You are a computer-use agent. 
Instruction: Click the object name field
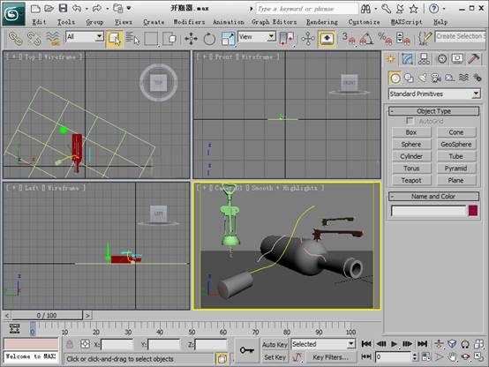pyautogui.click(x=428, y=211)
